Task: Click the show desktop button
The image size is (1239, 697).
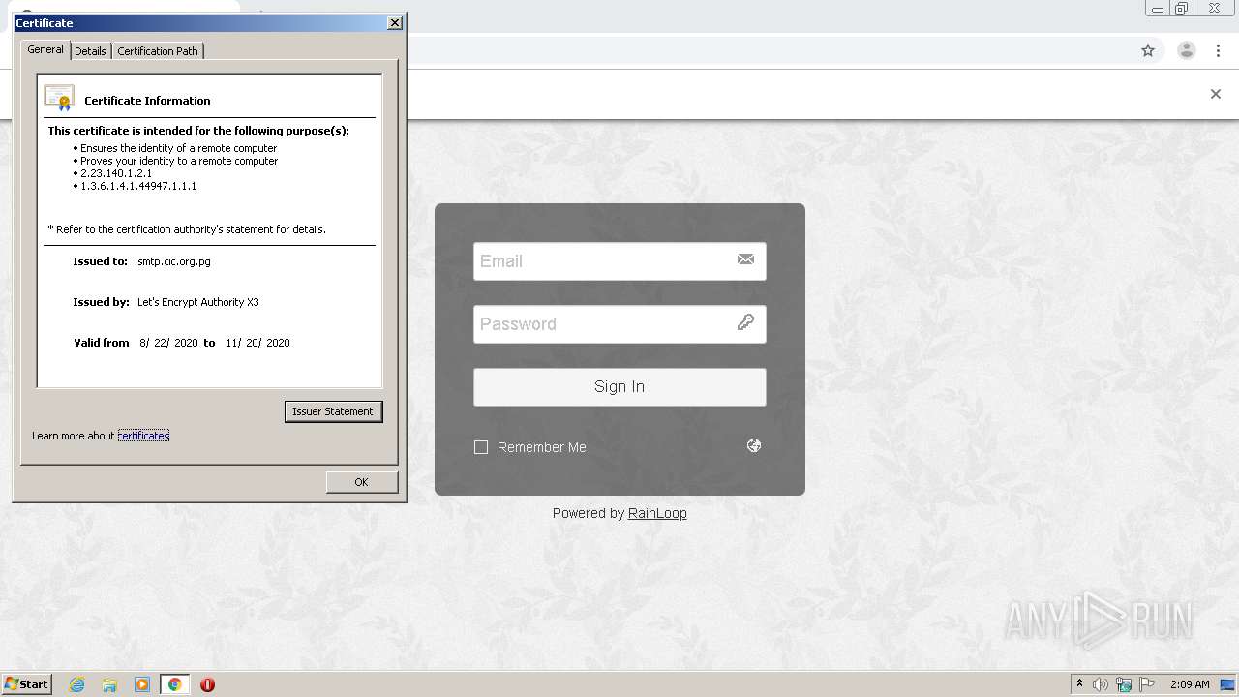Action: click(1228, 684)
